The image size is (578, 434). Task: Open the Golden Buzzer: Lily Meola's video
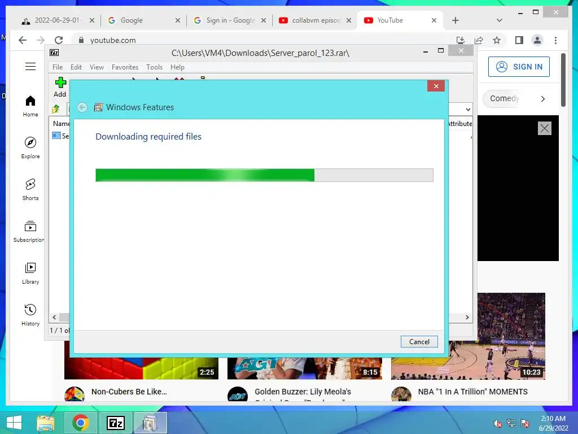[303, 392]
